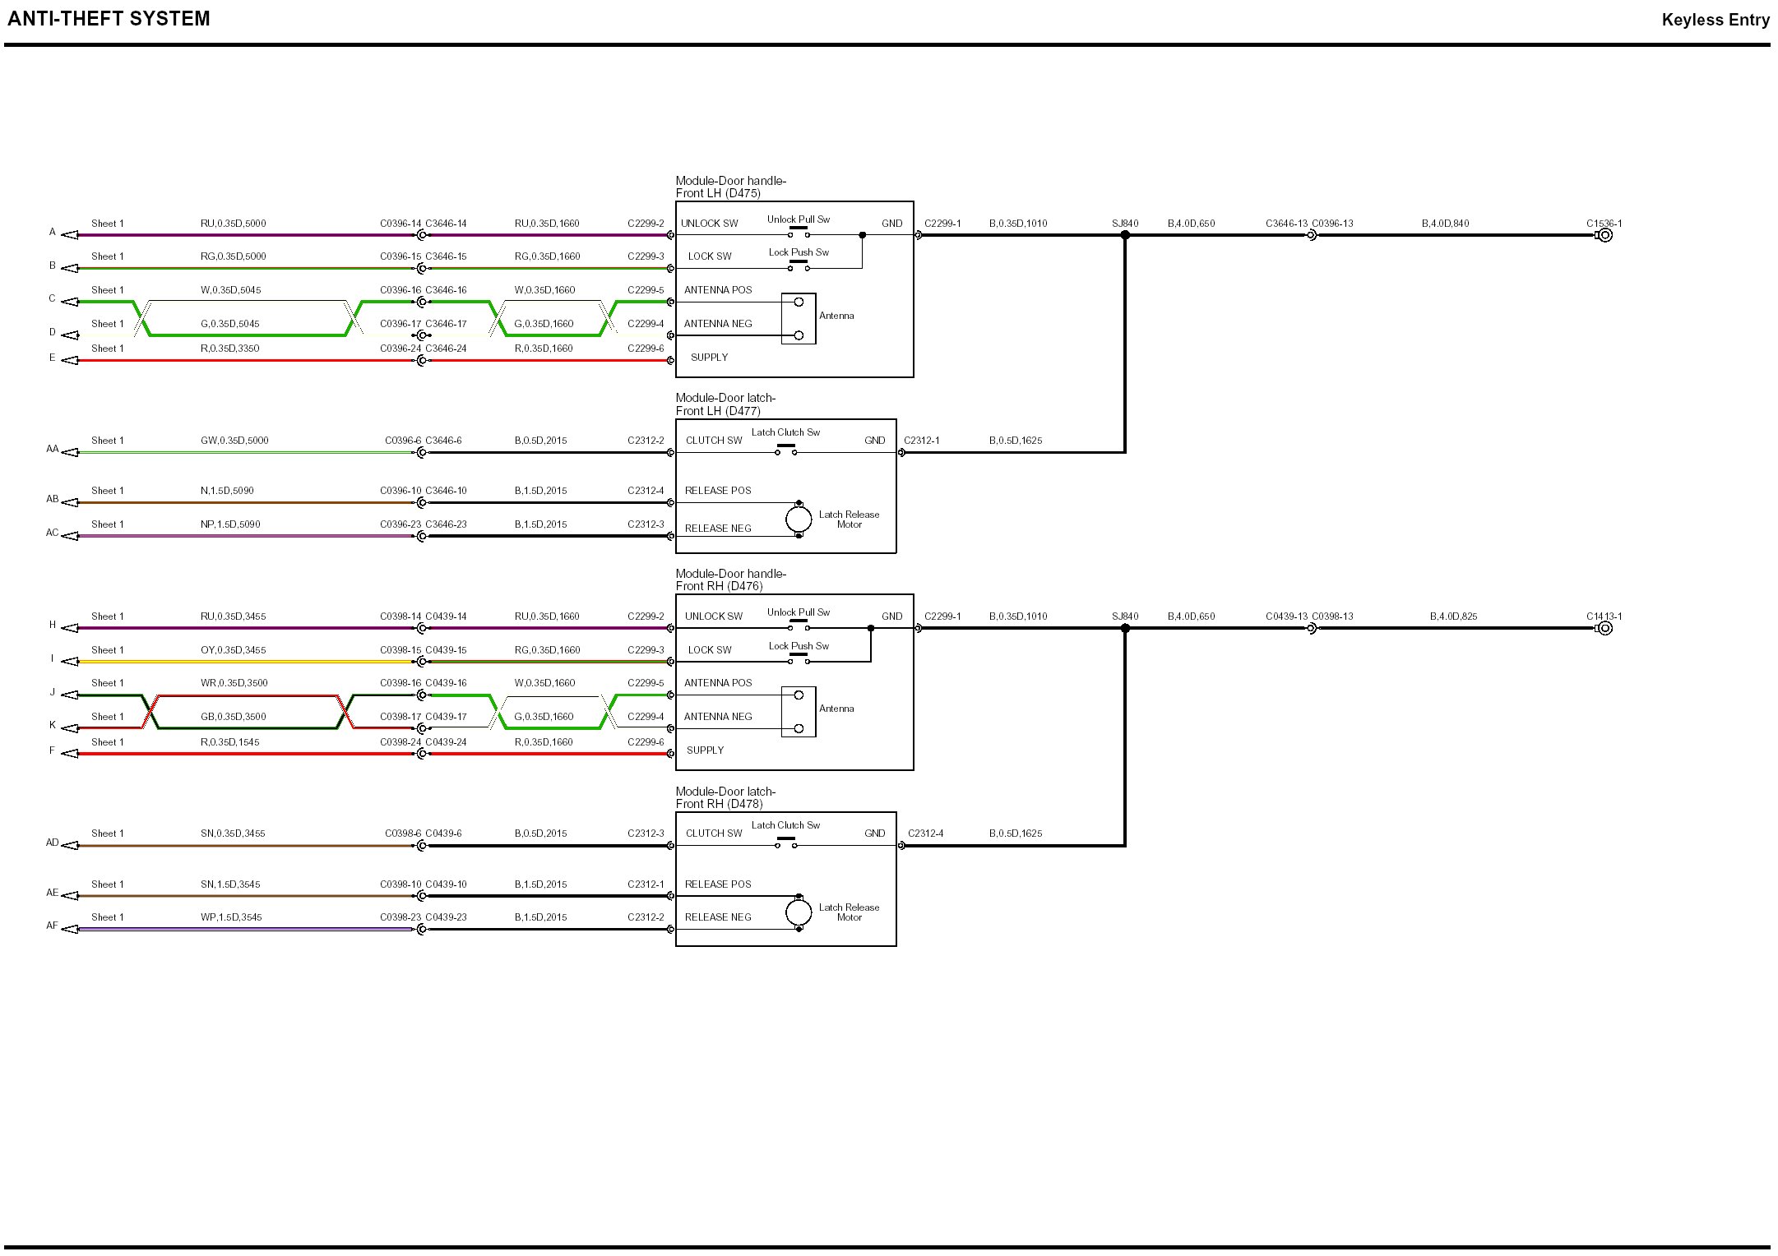
Task: Select Module-Door latch-Front RH (D478) label
Action: click(725, 797)
